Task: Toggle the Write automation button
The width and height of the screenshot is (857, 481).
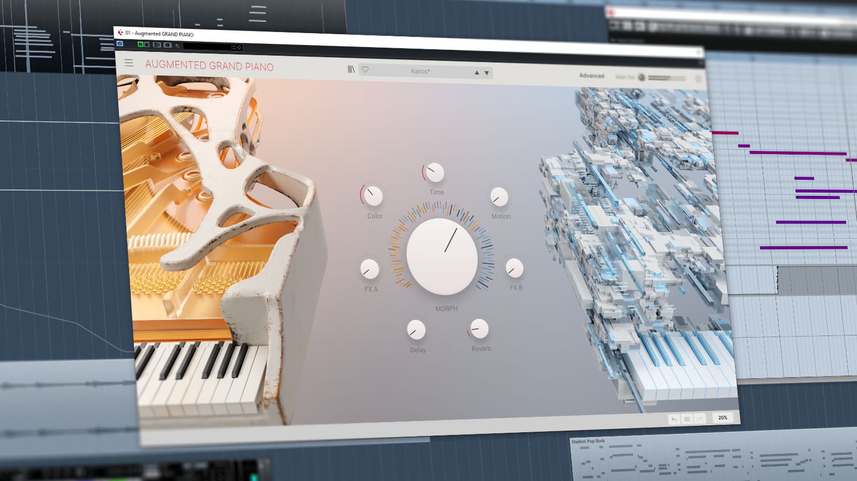Action: (x=146, y=45)
